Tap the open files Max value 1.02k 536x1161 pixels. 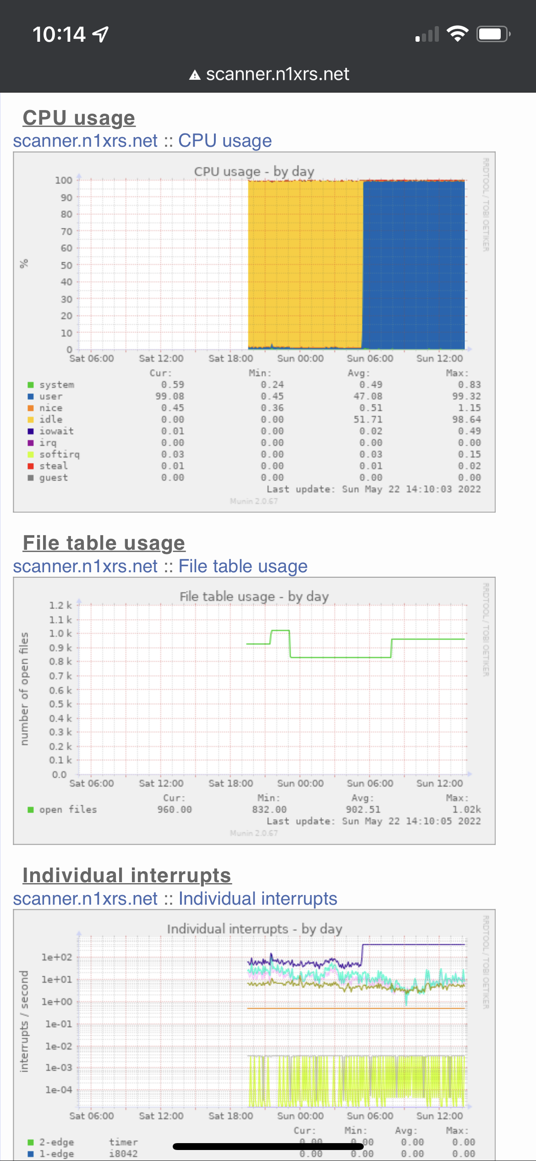tap(466, 810)
